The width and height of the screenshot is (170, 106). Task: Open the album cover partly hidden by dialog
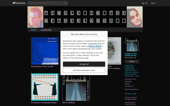114,51
